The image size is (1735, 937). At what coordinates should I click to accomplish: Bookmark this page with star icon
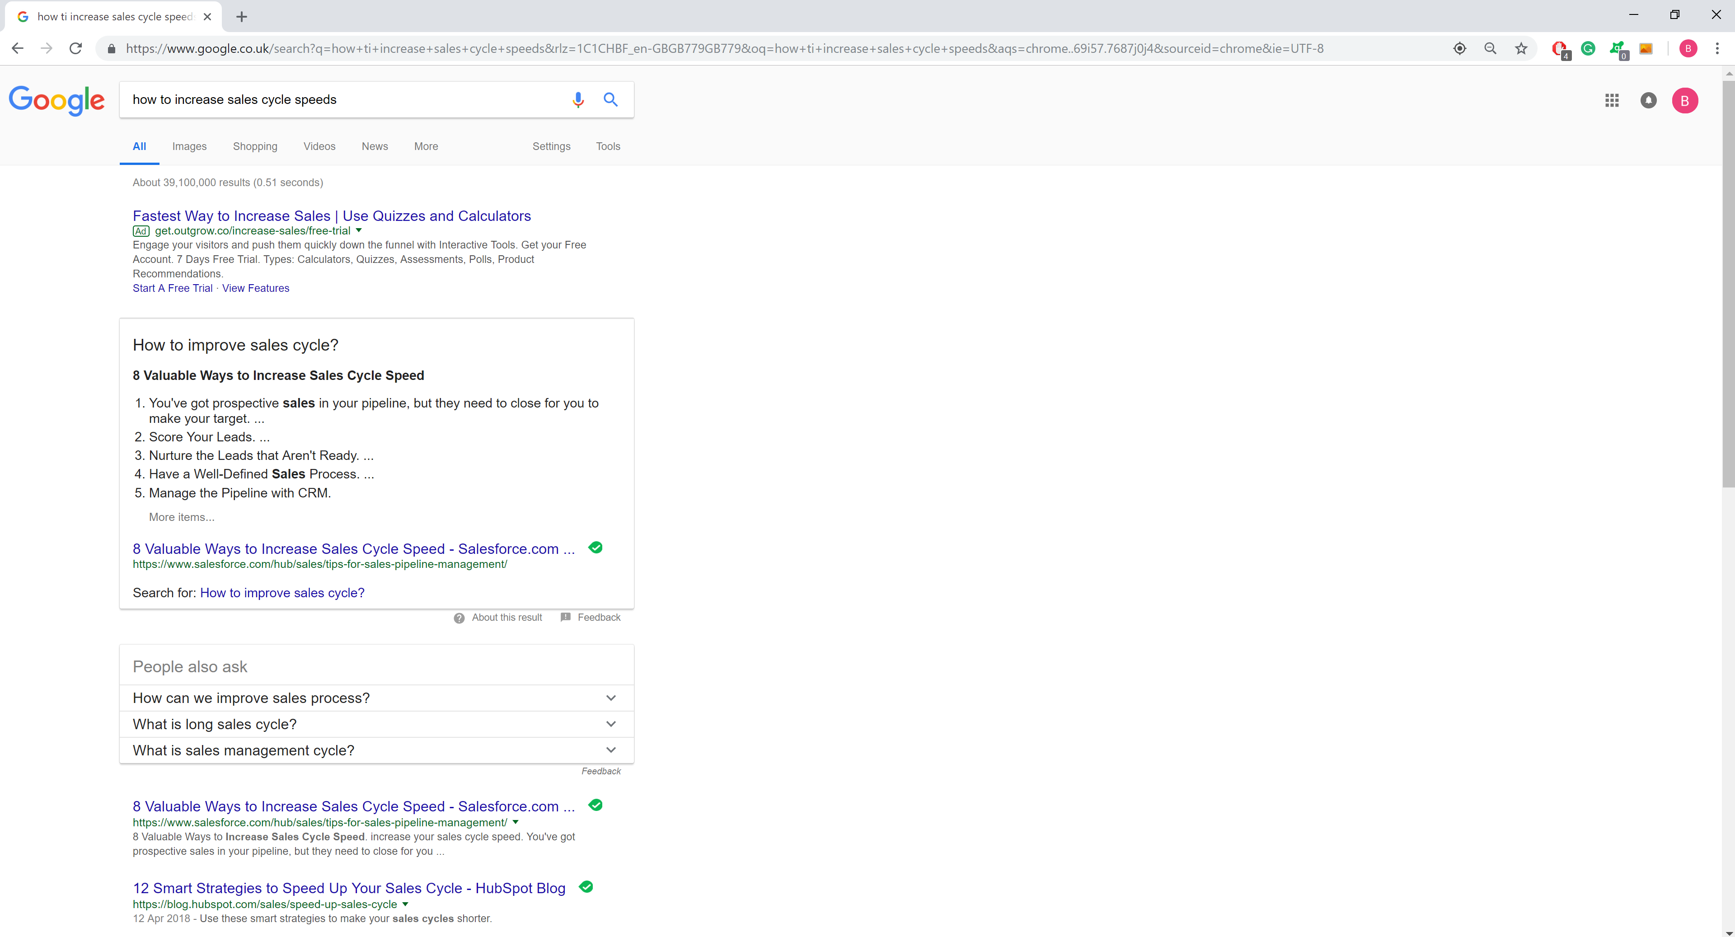point(1521,48)
